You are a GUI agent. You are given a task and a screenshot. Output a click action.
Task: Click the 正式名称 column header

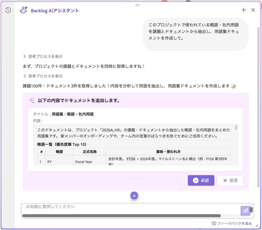[90, 152]
